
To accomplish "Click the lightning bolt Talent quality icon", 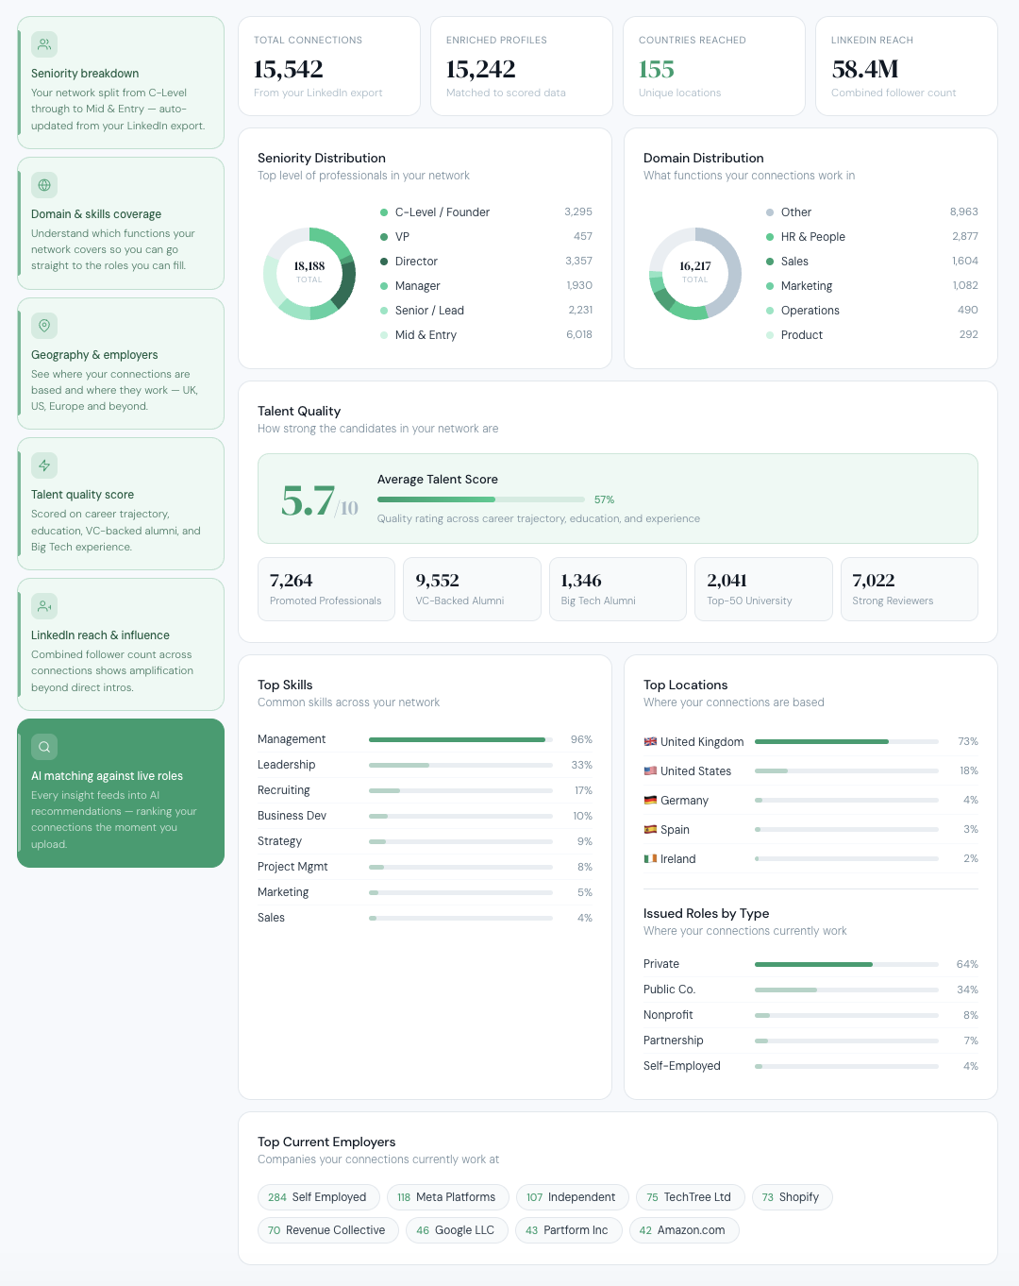I will point(44,465).
